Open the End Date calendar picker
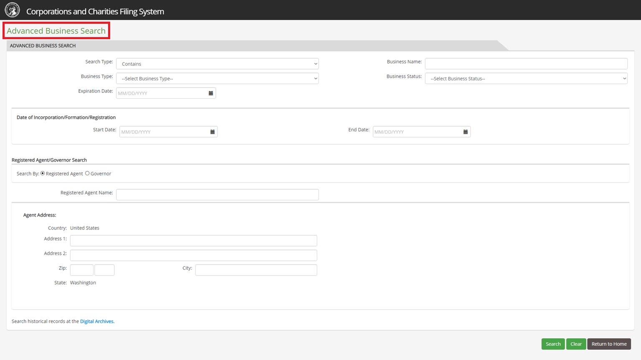 (465, 132)
